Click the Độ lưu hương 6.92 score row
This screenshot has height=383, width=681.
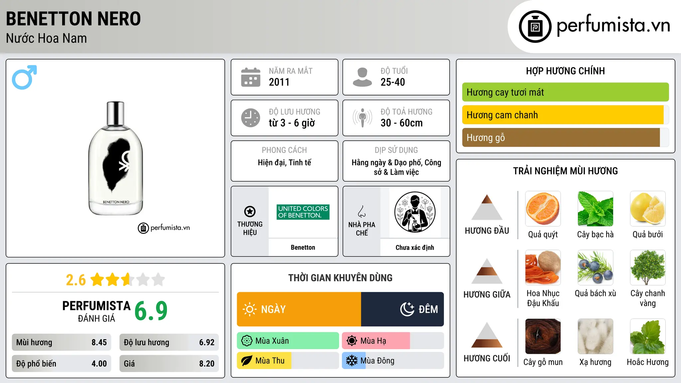[x=169, y=342]
